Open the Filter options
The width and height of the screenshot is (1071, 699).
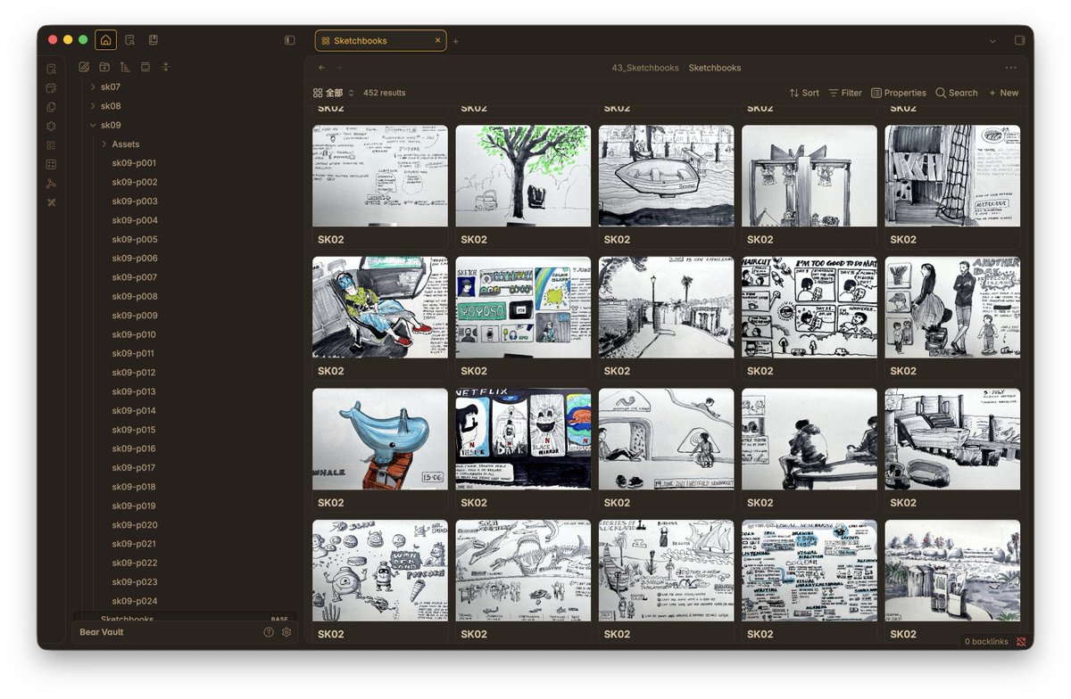[845, 93]
